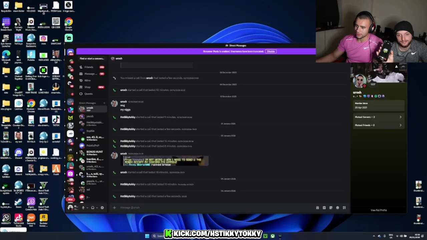Open Discord User Settings gear
Screen dimensions: 427x240
click(x=102, y=208)
